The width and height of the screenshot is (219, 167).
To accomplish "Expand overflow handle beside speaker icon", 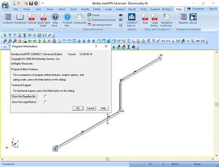I will coord(138,47).
